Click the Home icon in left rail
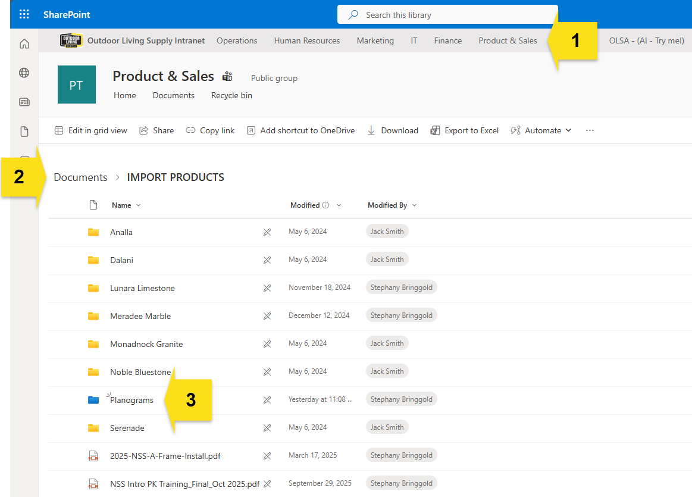Screen dimensions: 692x497 24,44
